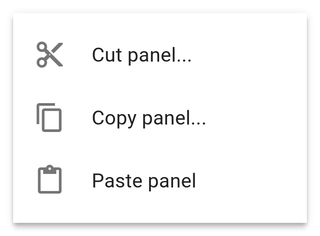
Task: Select the Copy panel... menu entry
Action: (x=149, y=118)
